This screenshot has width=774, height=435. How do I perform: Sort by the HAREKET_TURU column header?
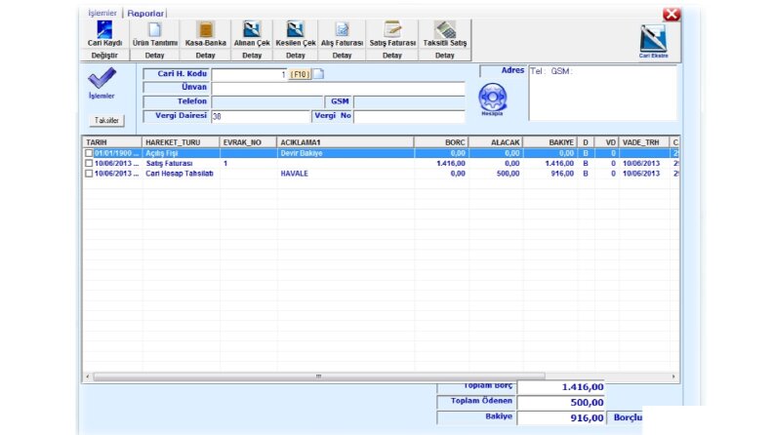point(181,142)
